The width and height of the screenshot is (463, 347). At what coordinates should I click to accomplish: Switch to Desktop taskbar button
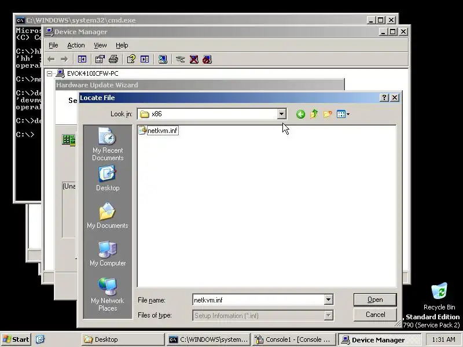click(123, 339)
